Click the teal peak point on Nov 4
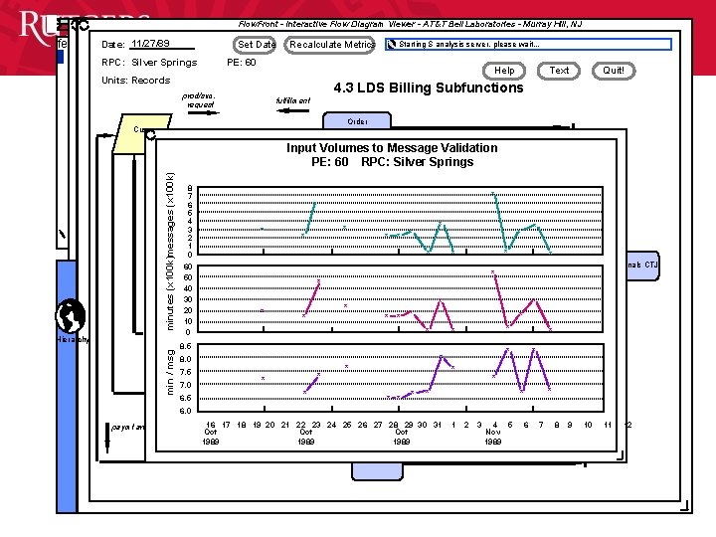This screenshot has width=716, height=537. pyautogui.click(x=493, y=194)
